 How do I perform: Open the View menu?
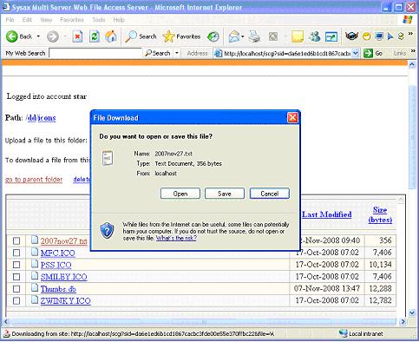click(46, 20)
